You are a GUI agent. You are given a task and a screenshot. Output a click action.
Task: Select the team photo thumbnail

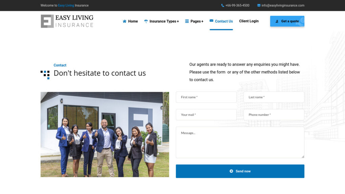point(105,135)
